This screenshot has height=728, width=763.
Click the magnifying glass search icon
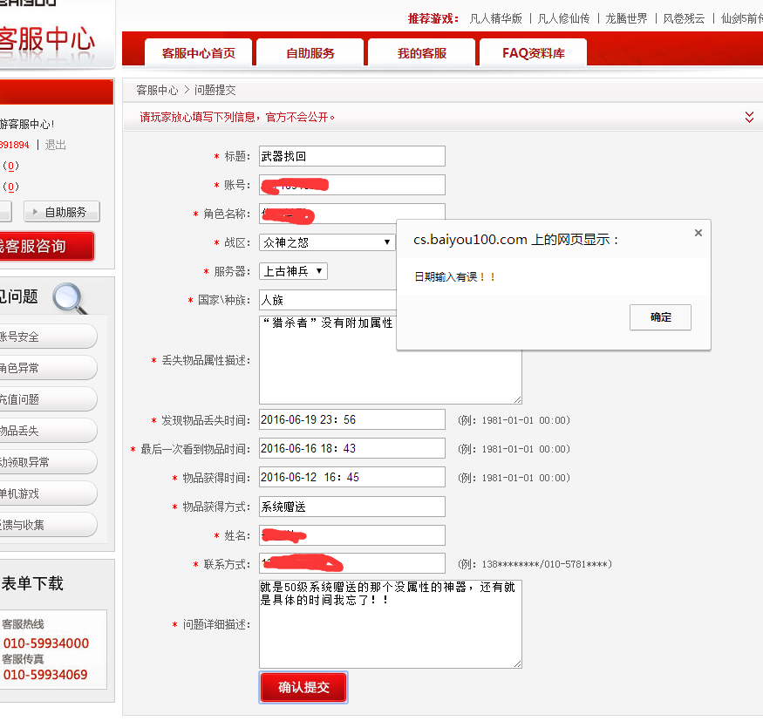pyautogui.click(x=70, y=297)
